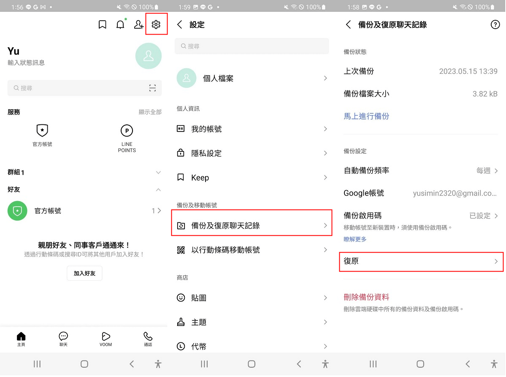Select the Google帳號 yusimin2320 setting

(421, 193)
